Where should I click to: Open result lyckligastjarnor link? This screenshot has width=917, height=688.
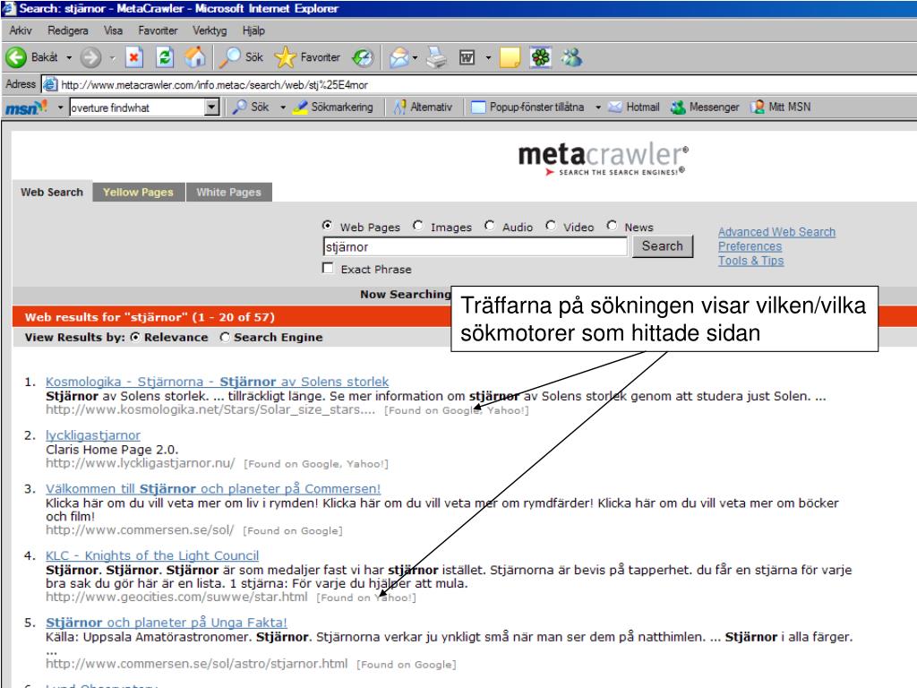tap(93, 435)
